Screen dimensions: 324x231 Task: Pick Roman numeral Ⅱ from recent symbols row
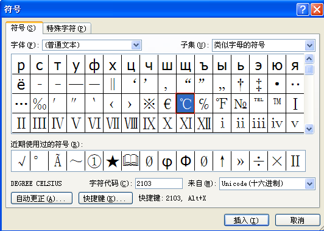tap(295, 161)
